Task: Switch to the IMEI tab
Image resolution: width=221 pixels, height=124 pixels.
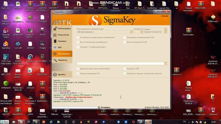Action: coord(62,48)
